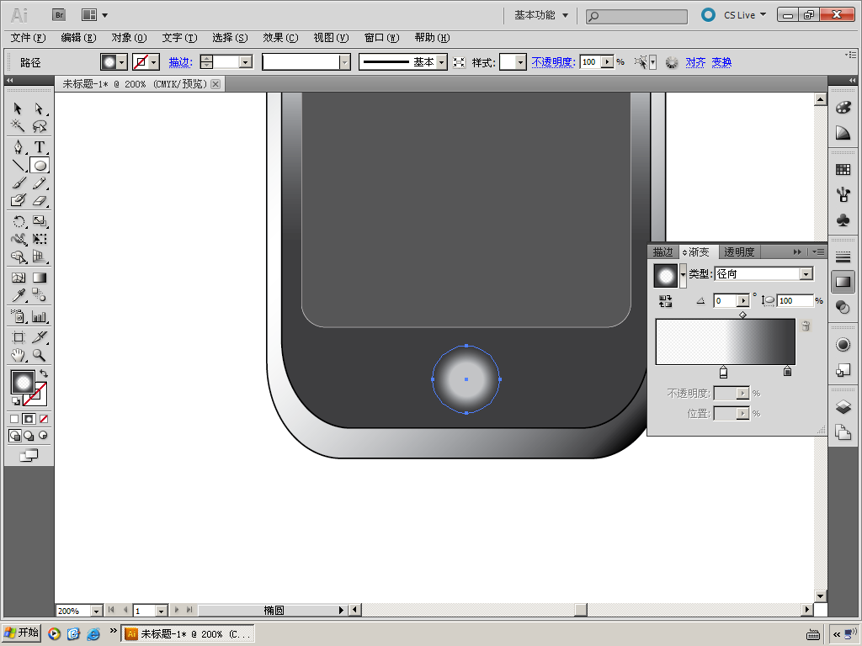This screenshot has width=862, height=646.
Task: Activate the Zoom magnifier tool
Action: pyautogui.click(x=39, y=356)
